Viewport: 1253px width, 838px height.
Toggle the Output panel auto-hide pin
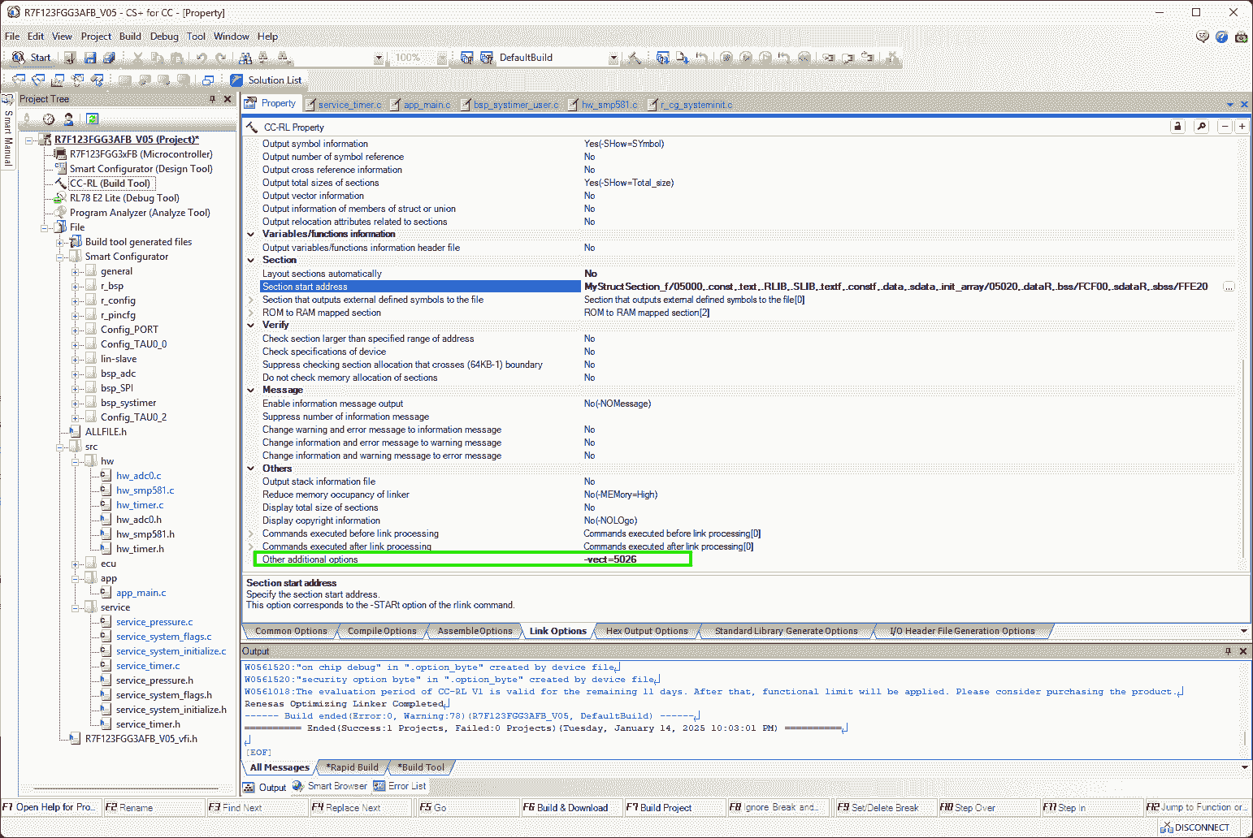click(x=1228, y=651)
